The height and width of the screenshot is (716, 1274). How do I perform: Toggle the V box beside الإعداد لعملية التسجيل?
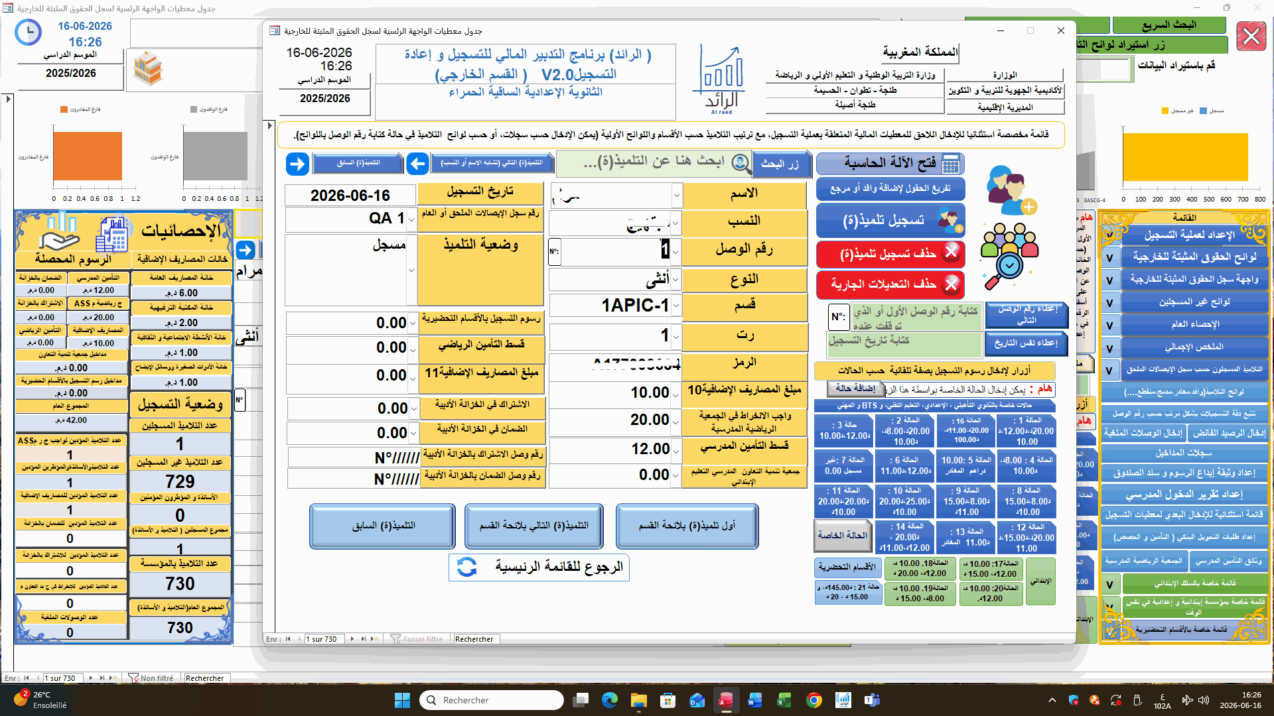1109,235
